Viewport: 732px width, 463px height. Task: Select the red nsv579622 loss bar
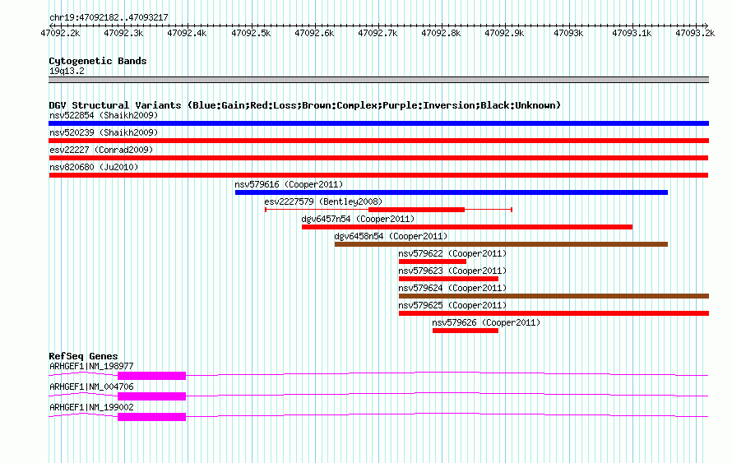[433, 262]
